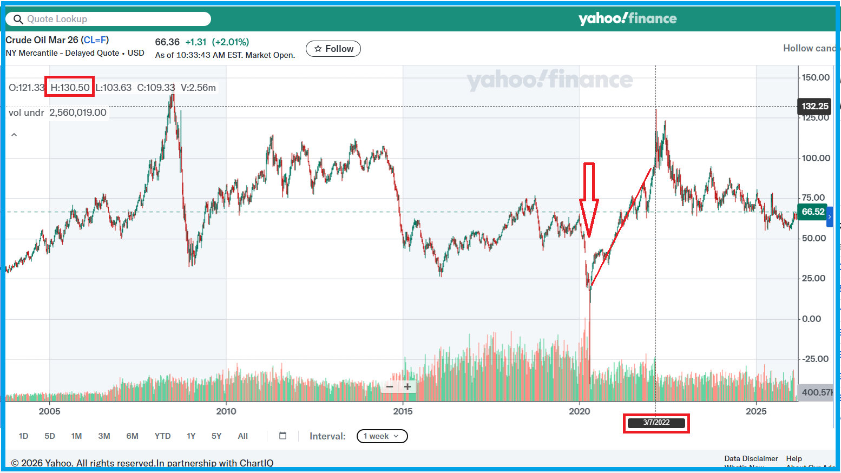Zoom out the chart with minus
The image size is (841, 473).
click(390, 386)
